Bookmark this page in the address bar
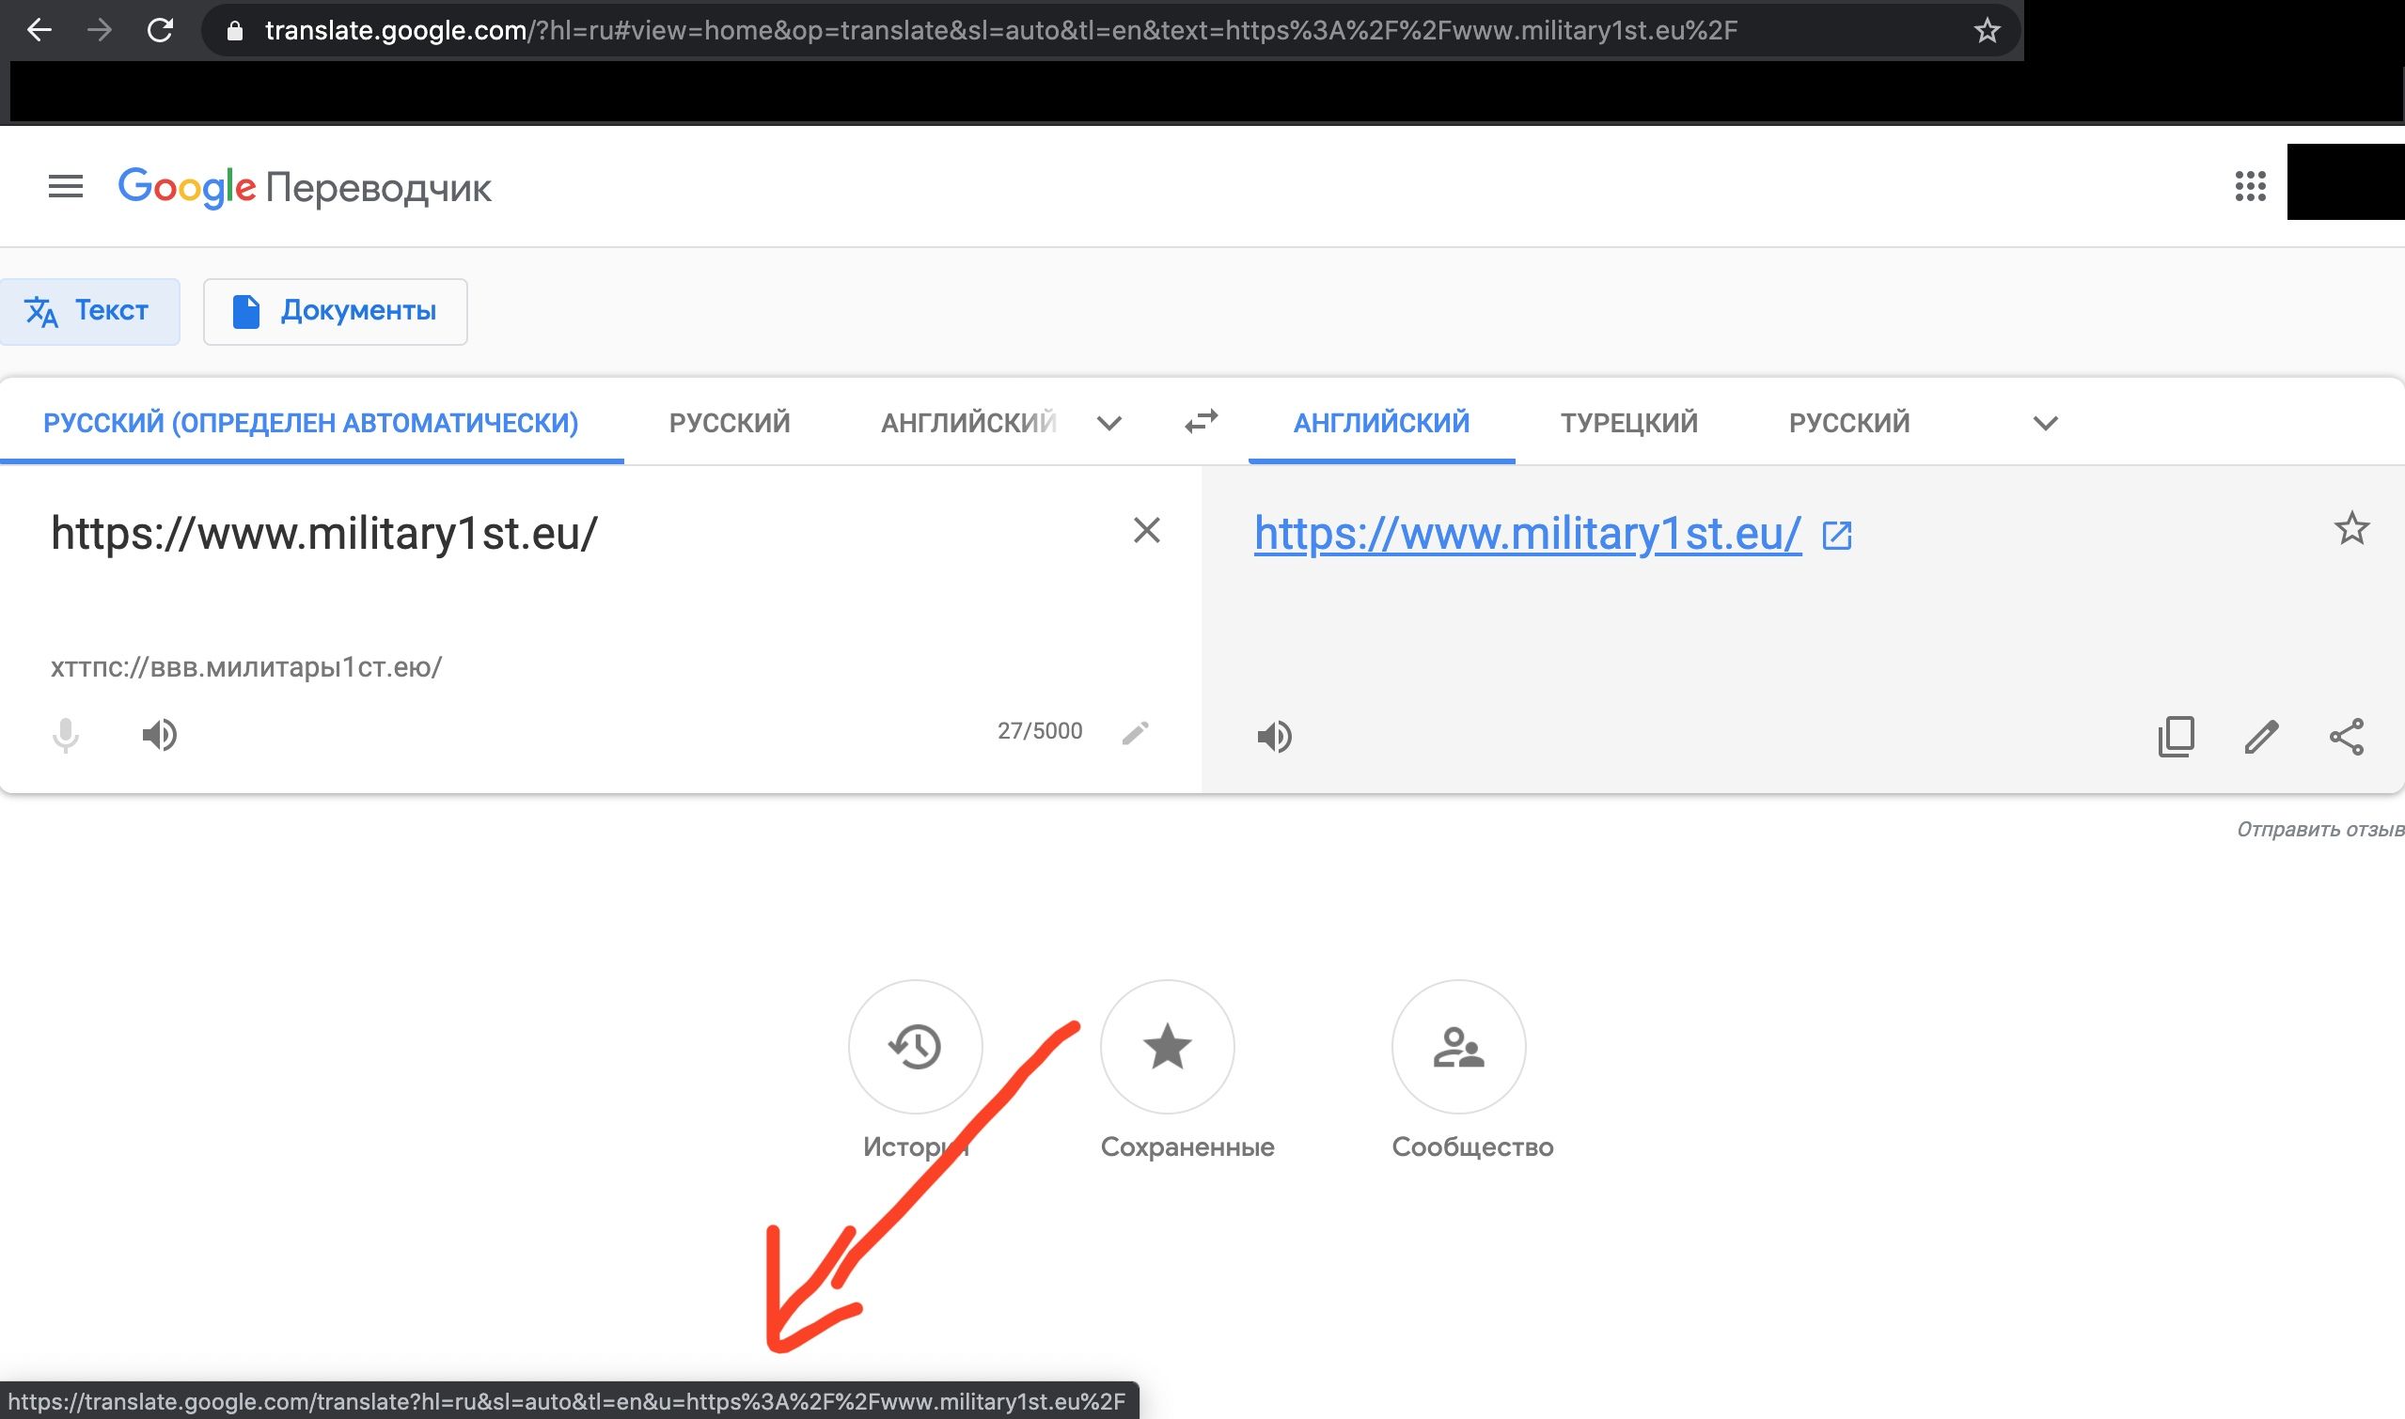 (1987, 31)
